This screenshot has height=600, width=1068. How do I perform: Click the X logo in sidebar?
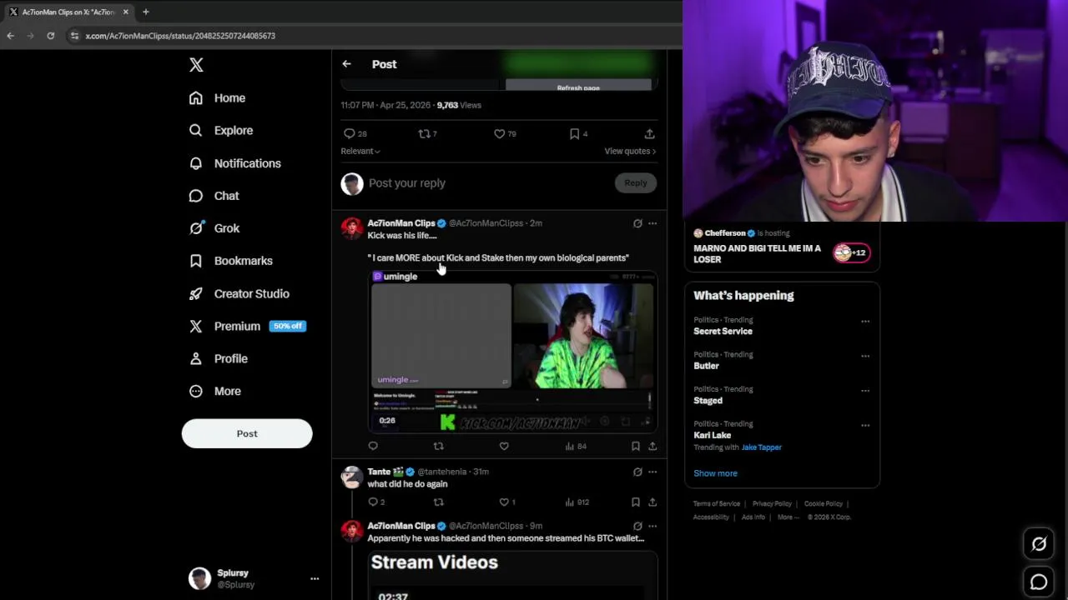[x=196, y=65]
